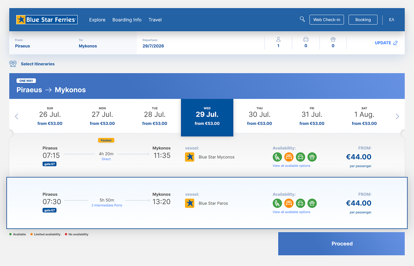Open the search magnifier icon
414x266 pixels.
[x=302, y=19]
